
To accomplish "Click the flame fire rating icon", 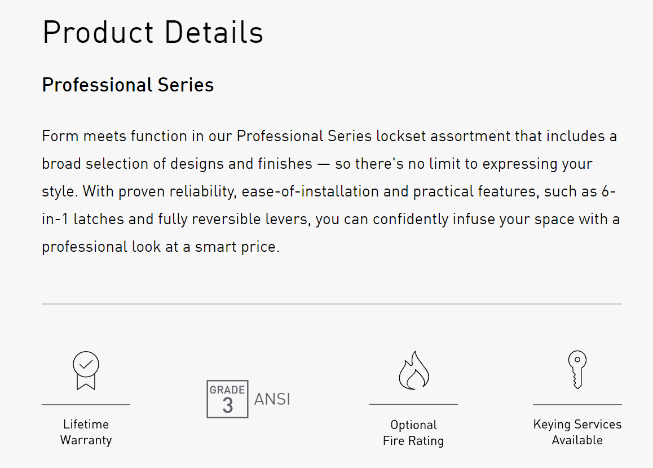I will tap(413, 370).
